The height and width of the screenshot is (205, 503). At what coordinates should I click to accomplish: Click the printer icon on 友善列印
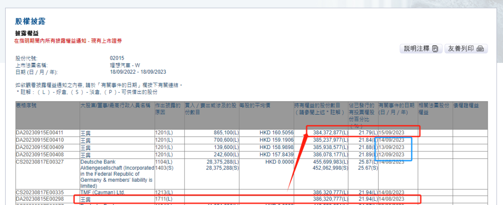(480, 48)
